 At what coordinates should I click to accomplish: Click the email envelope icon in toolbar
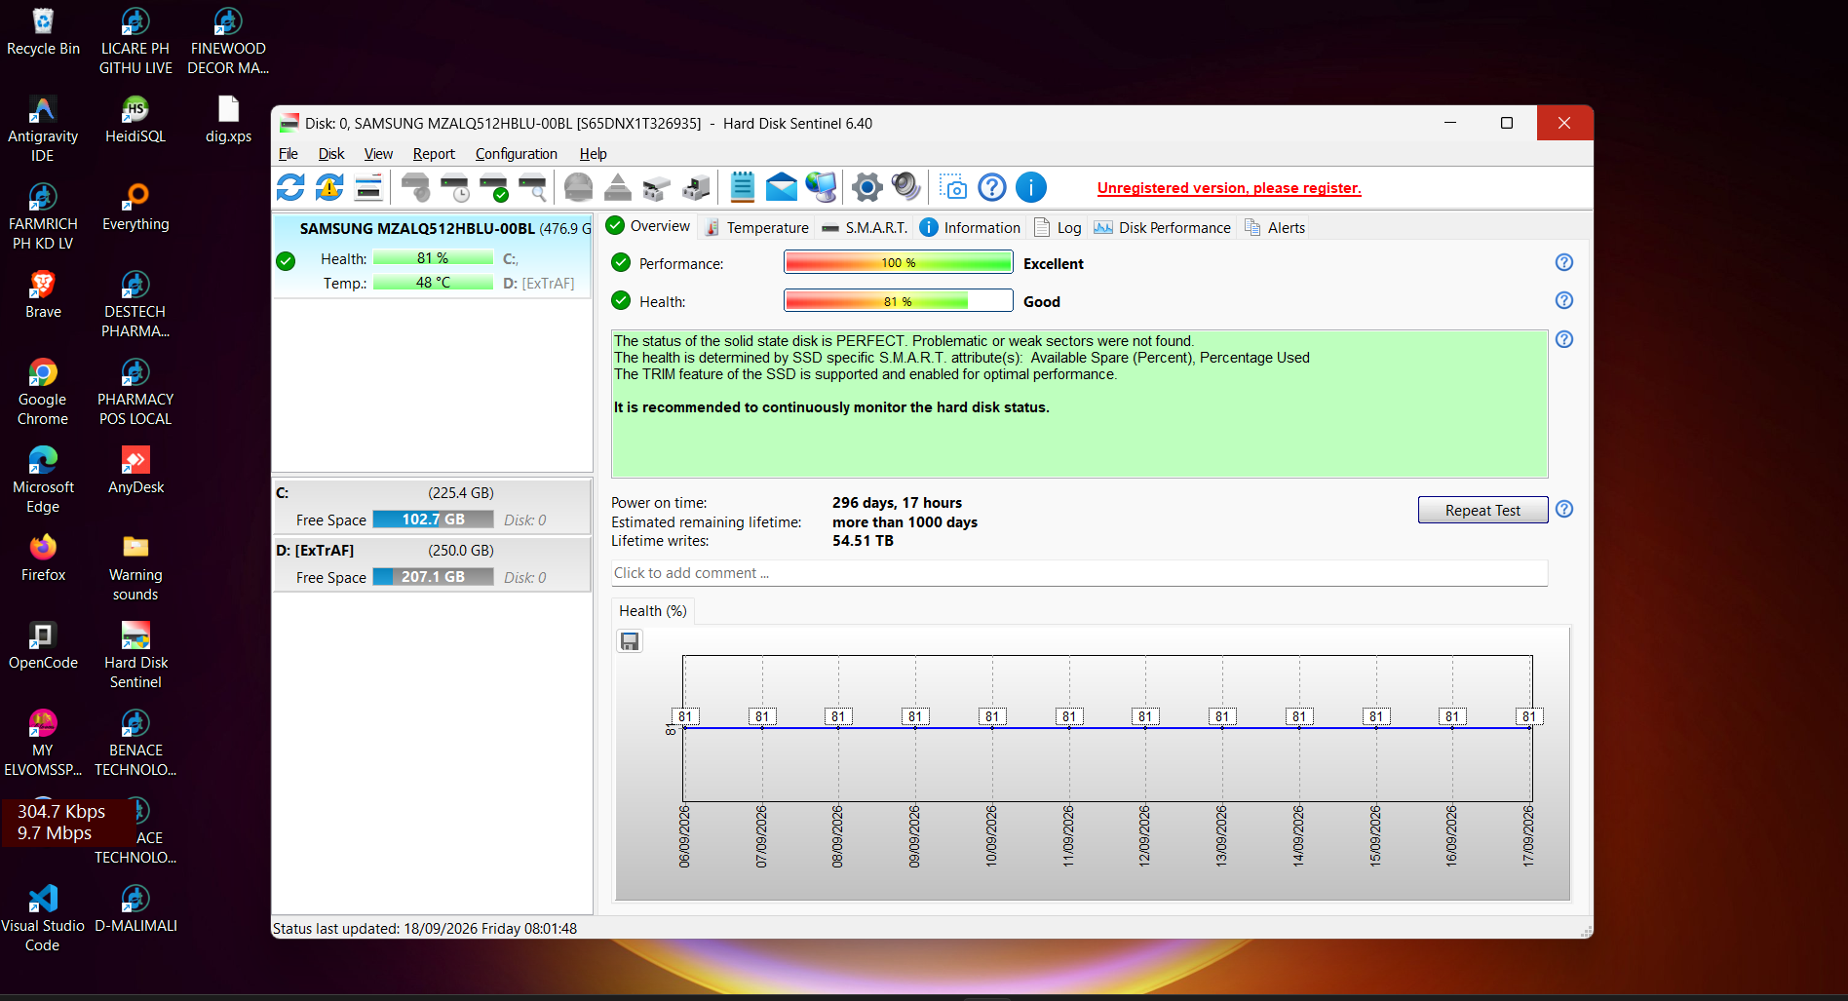781,187
